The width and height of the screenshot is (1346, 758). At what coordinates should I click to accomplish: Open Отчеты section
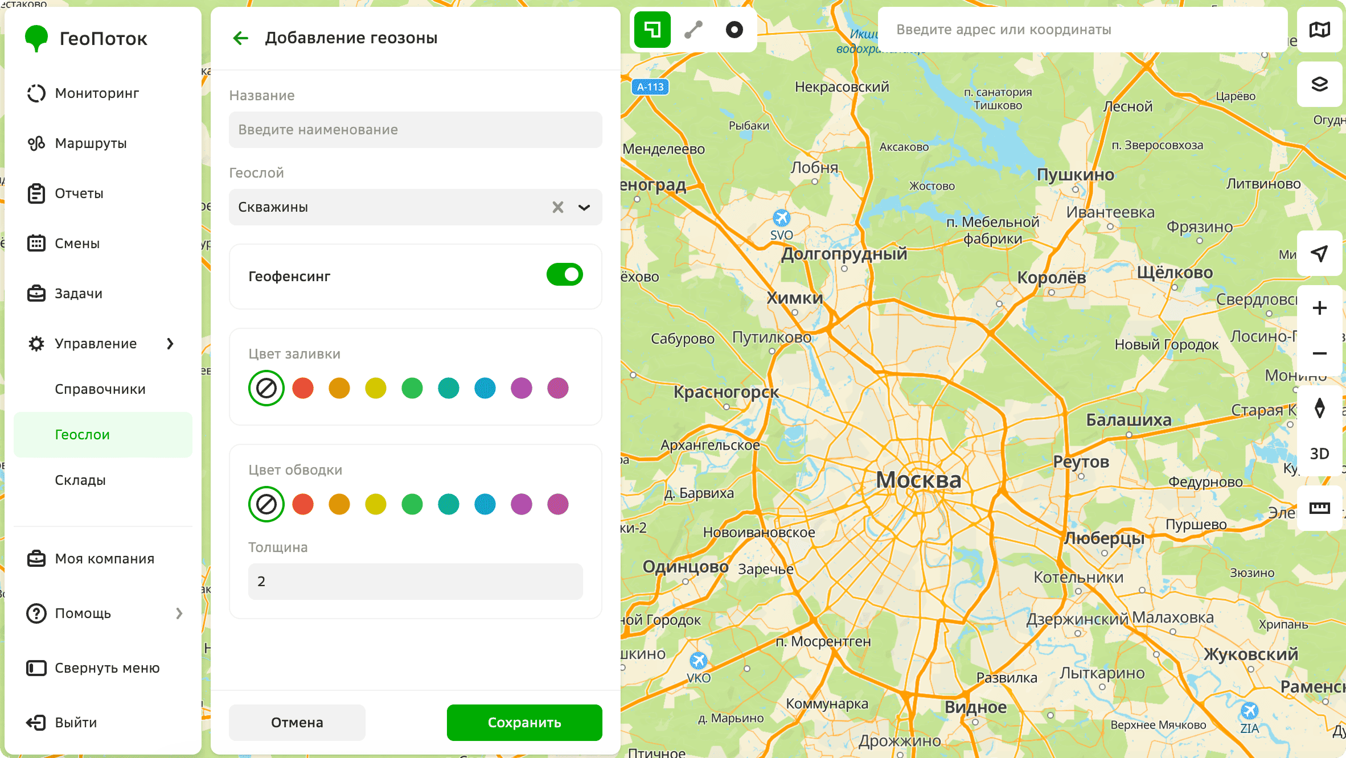[x=102, y=193]
